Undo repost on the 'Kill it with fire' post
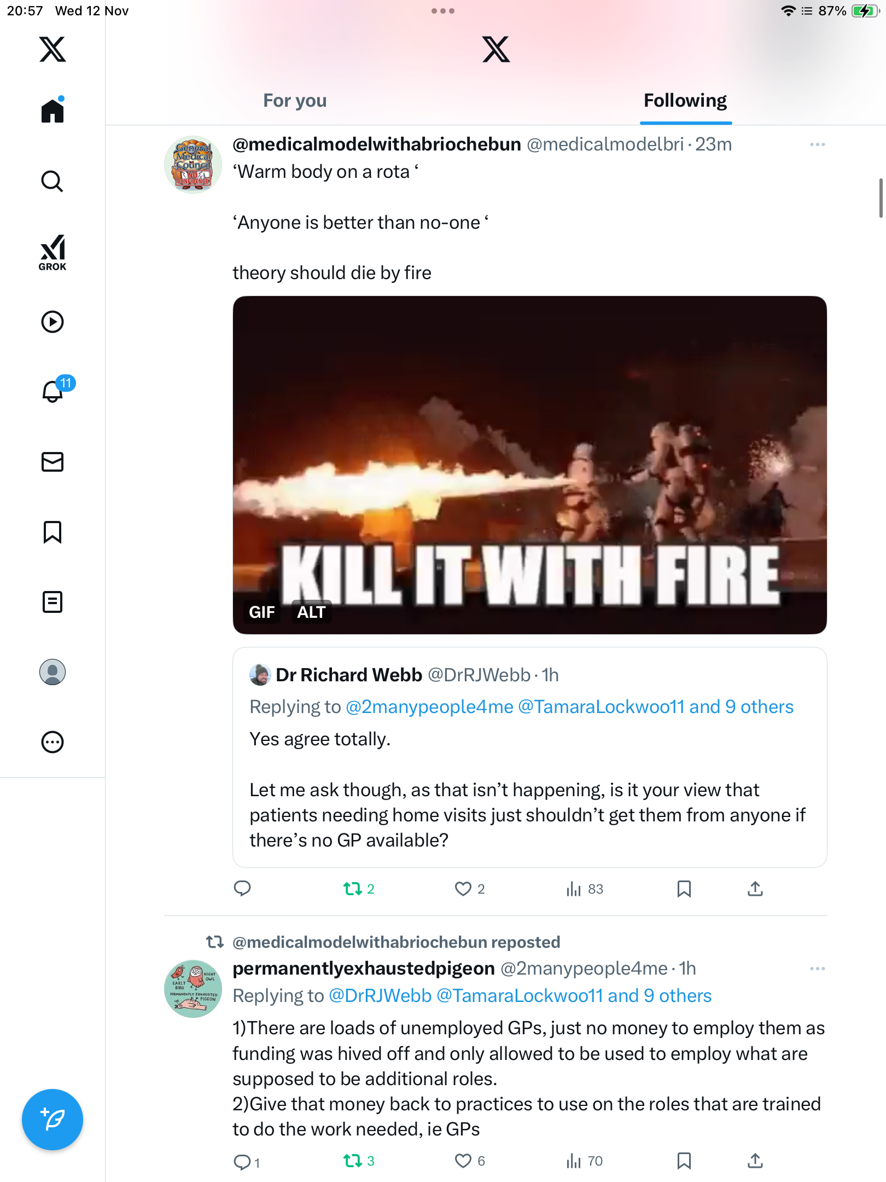Image resolution: width=886 pixels, height=1182 pixels. click(353, 889)
